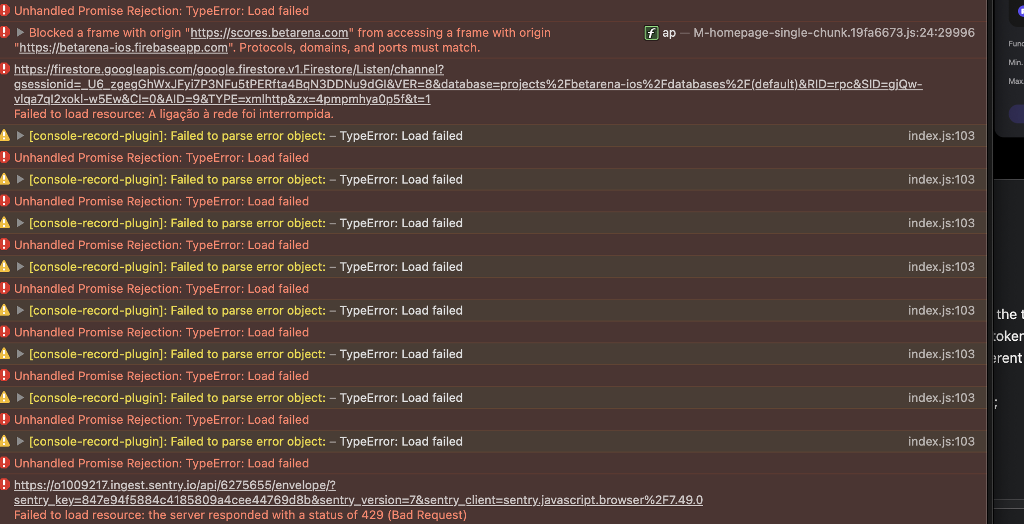1024x524 pixels.
Task: Open the firestore.googleapis.com Listen channel URL
Action: pos(228,69)
